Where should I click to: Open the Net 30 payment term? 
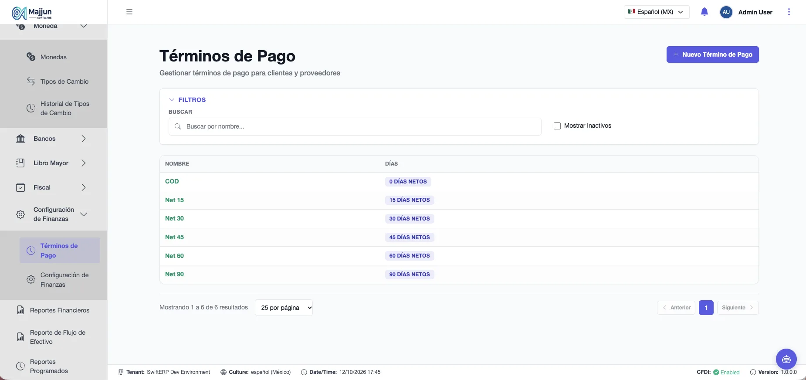pyautogui.click(x=174, y=218)
